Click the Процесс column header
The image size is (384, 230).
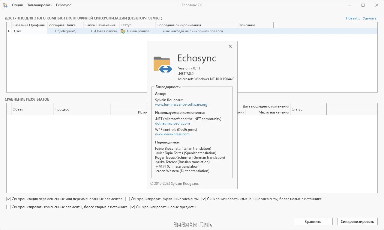pos(82,109)
